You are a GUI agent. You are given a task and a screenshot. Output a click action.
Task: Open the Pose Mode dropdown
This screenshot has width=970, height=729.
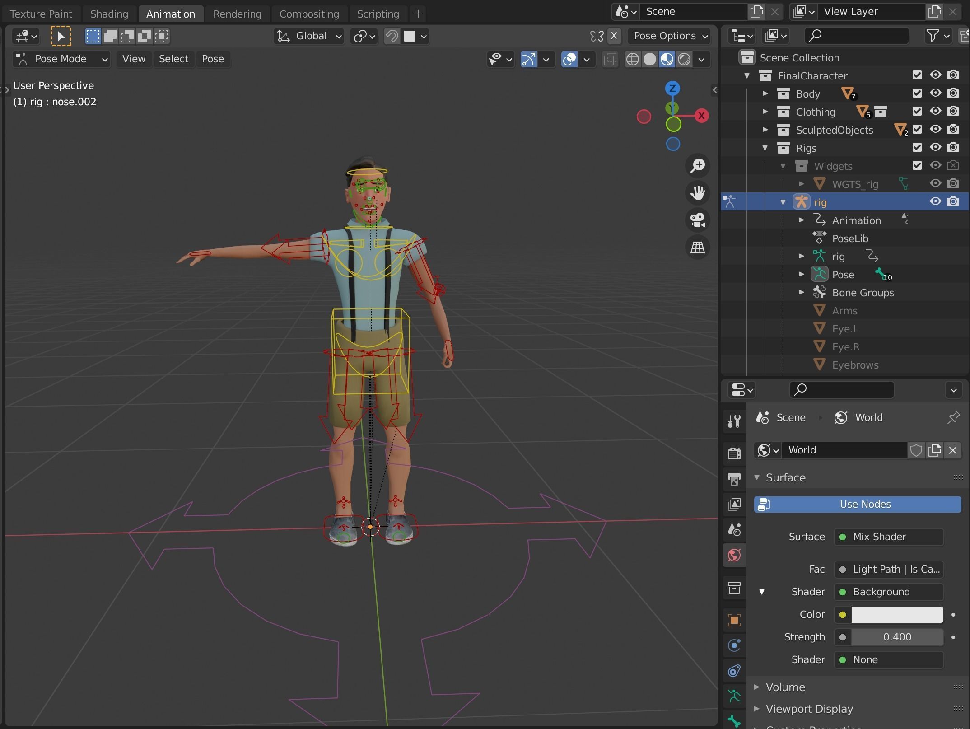[x=61, y=59]
